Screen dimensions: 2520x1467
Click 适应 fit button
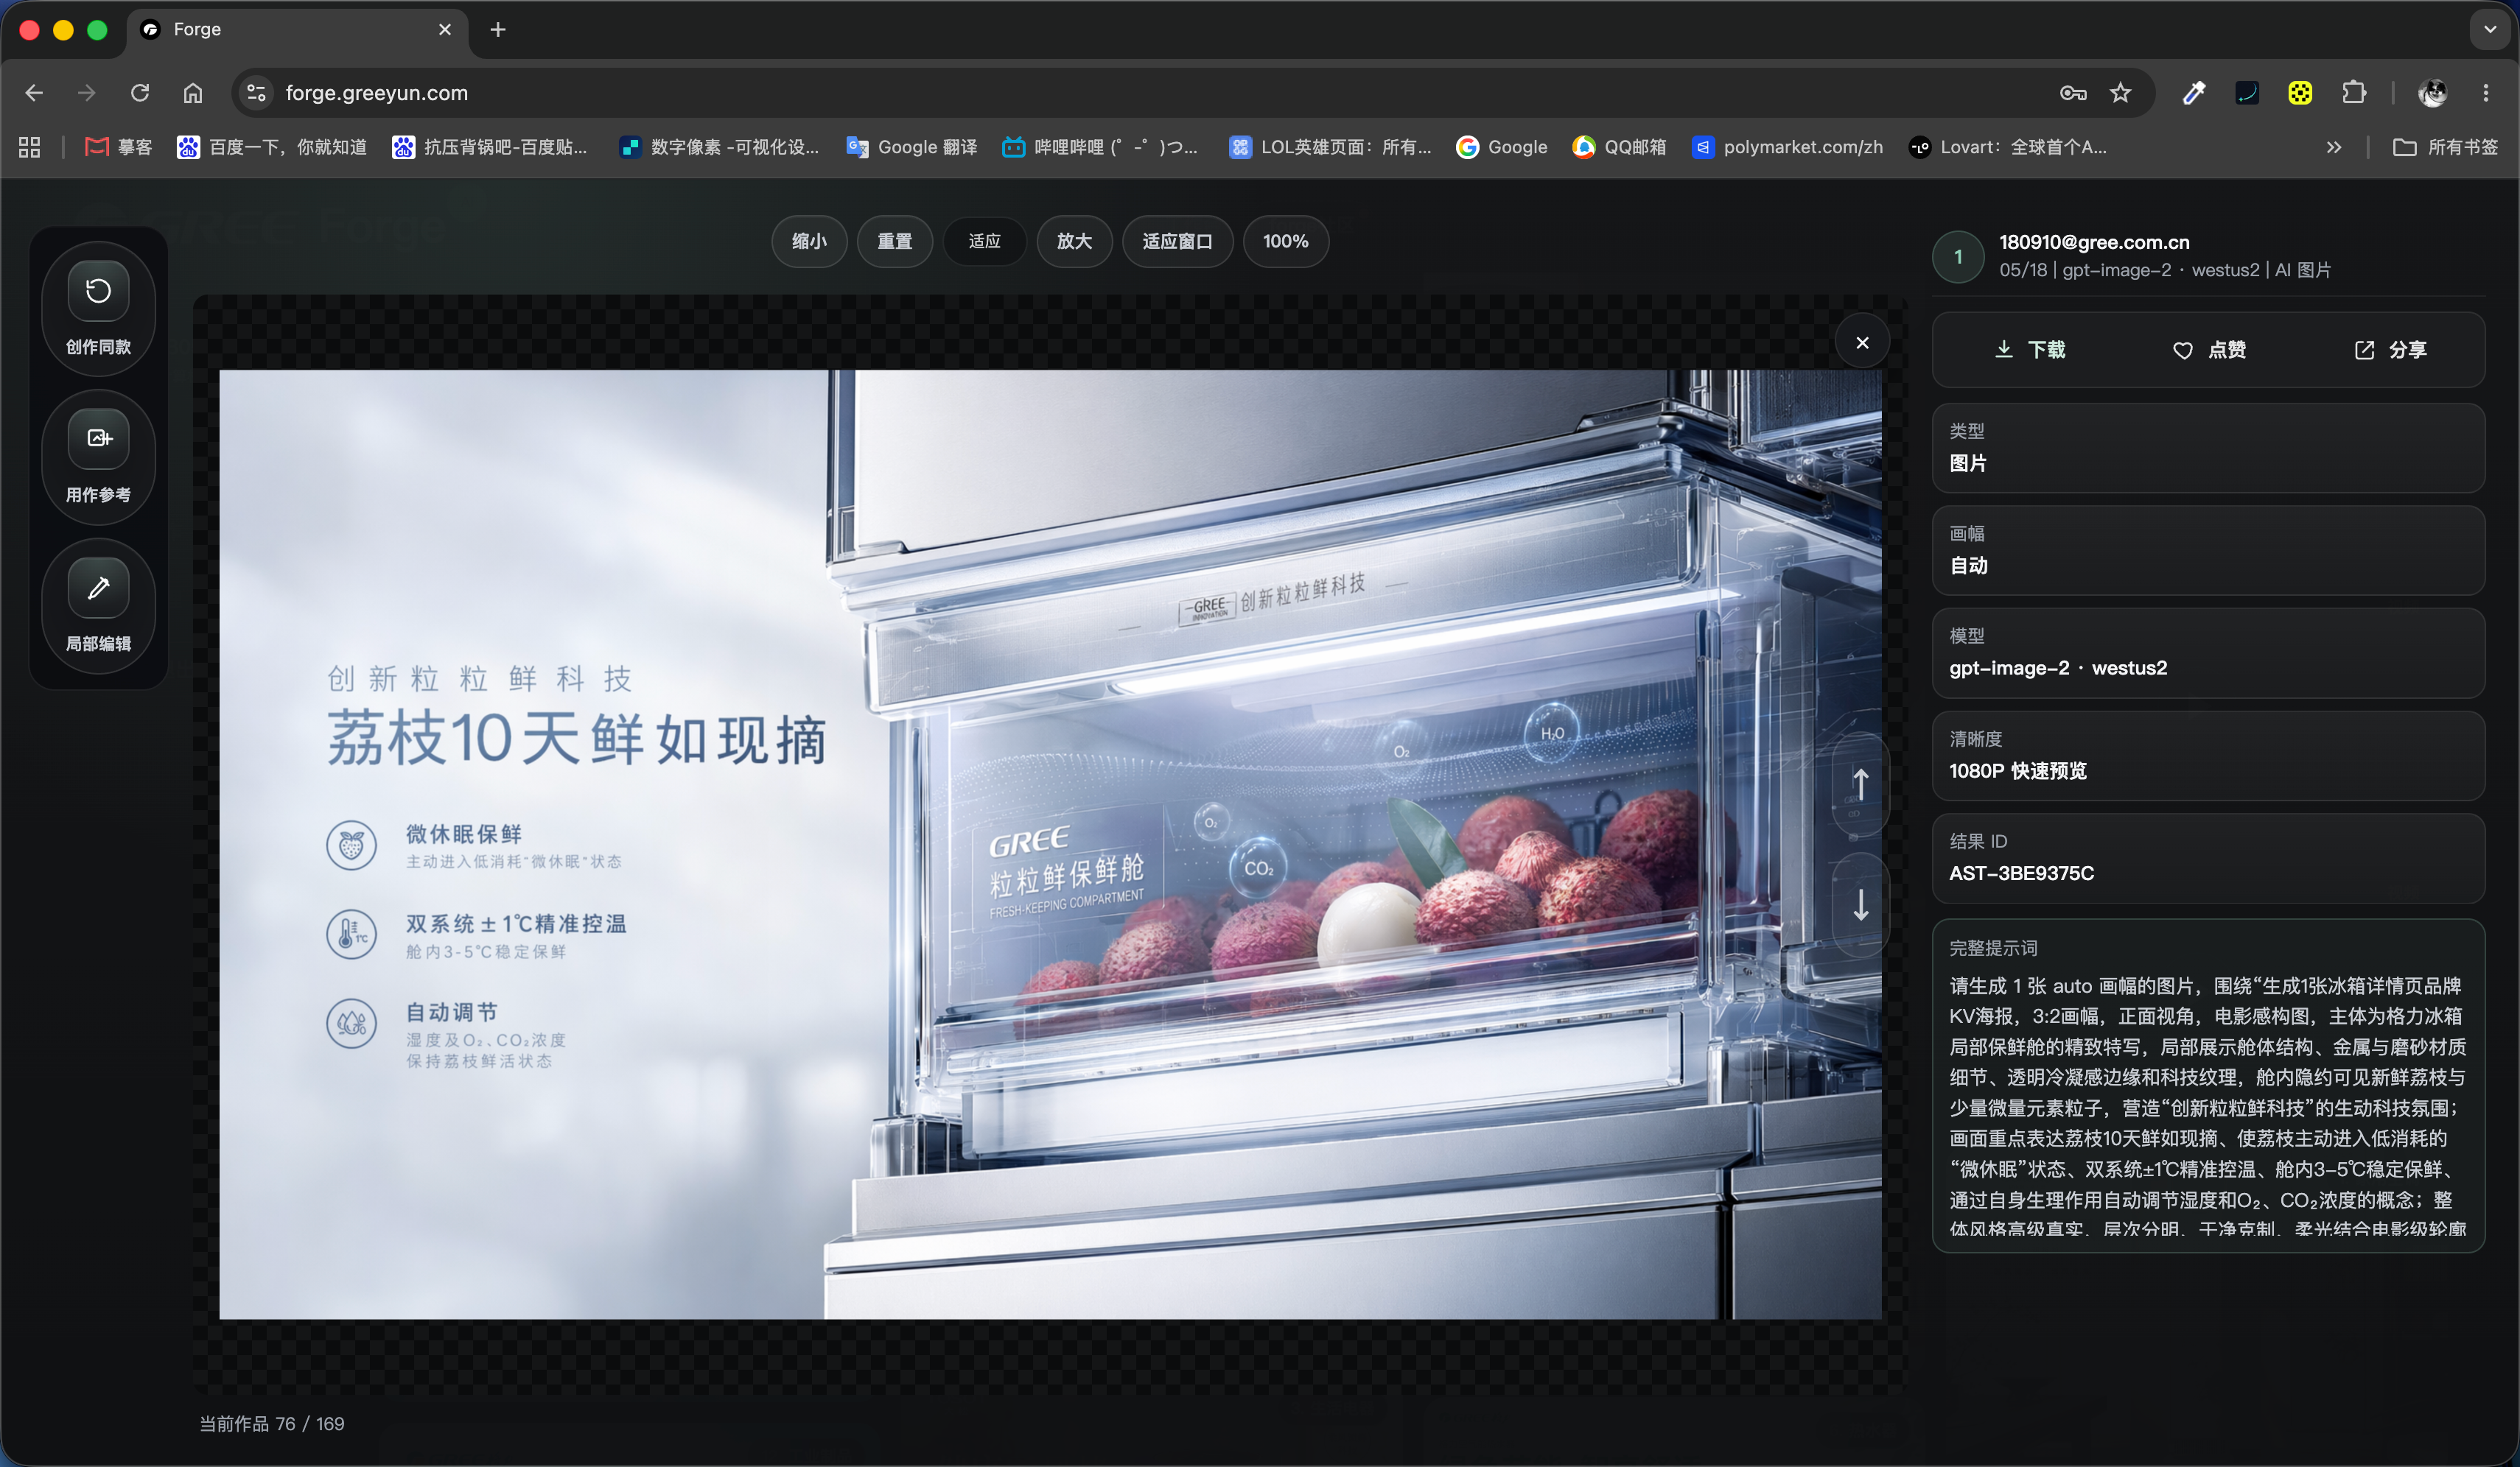(x=985, y=241)
